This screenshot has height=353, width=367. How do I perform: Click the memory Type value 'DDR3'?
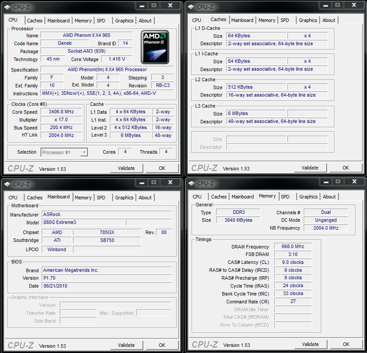point(238,212)
